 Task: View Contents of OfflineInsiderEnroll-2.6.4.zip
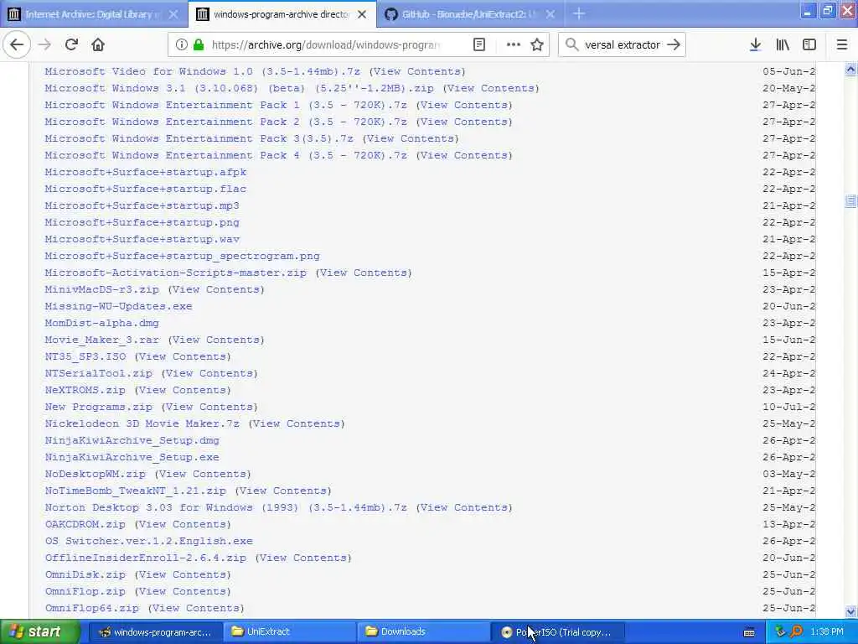coord(303,558)
